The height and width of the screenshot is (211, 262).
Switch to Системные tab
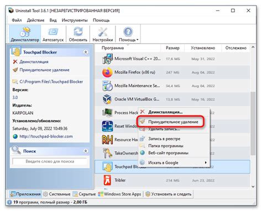(x=57, y=194)
